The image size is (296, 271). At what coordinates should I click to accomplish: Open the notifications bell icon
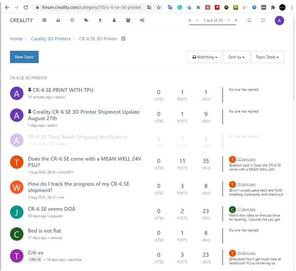click(249, 20)
